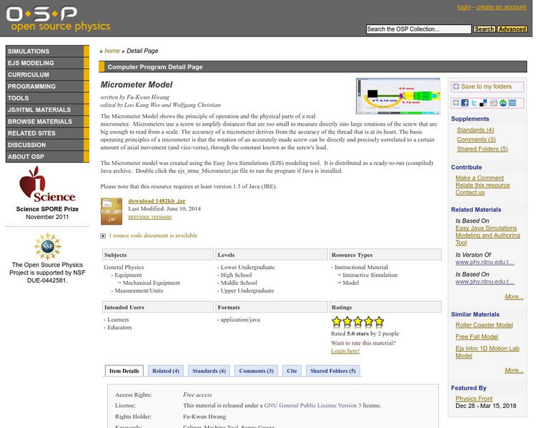Switch to the Related (4) tab
This screenshot has height=428, width=536.
coord(166,371)
